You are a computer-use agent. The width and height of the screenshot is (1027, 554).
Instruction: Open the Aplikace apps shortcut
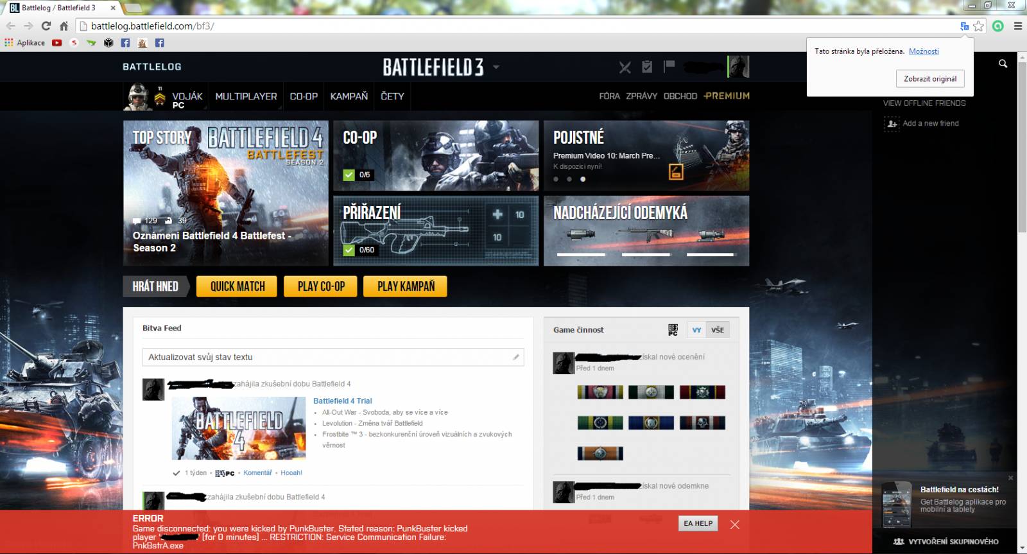[25, 43]
